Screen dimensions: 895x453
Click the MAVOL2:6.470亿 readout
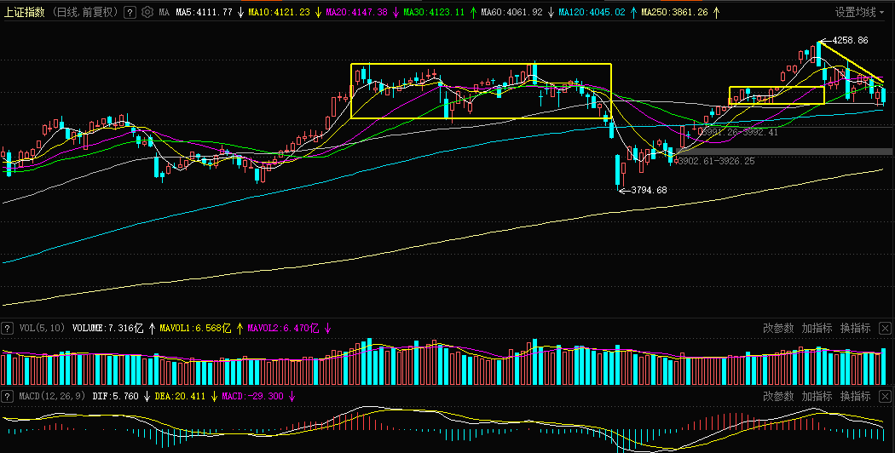(283, 328)
